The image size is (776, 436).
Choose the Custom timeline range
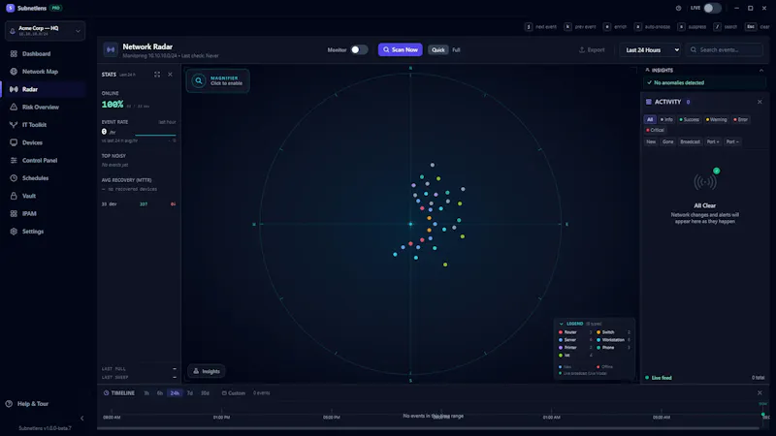coord(233,393)
